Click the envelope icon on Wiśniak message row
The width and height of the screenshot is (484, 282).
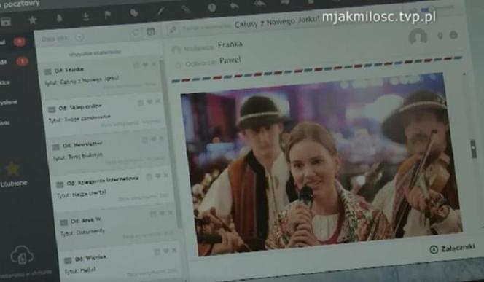68,261
